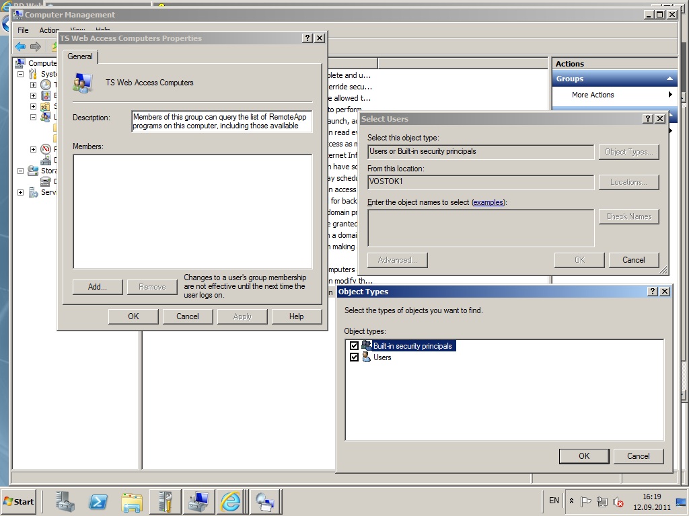Viewport: 689px width, 516px height.
Task: Click the Forward arrow in toolbar
Action: (x=36, y=46)
